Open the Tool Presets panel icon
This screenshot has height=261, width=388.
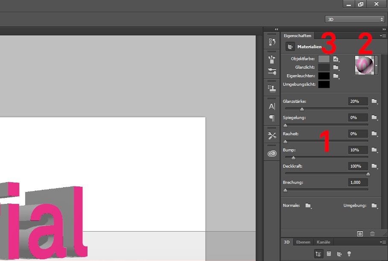271,136
